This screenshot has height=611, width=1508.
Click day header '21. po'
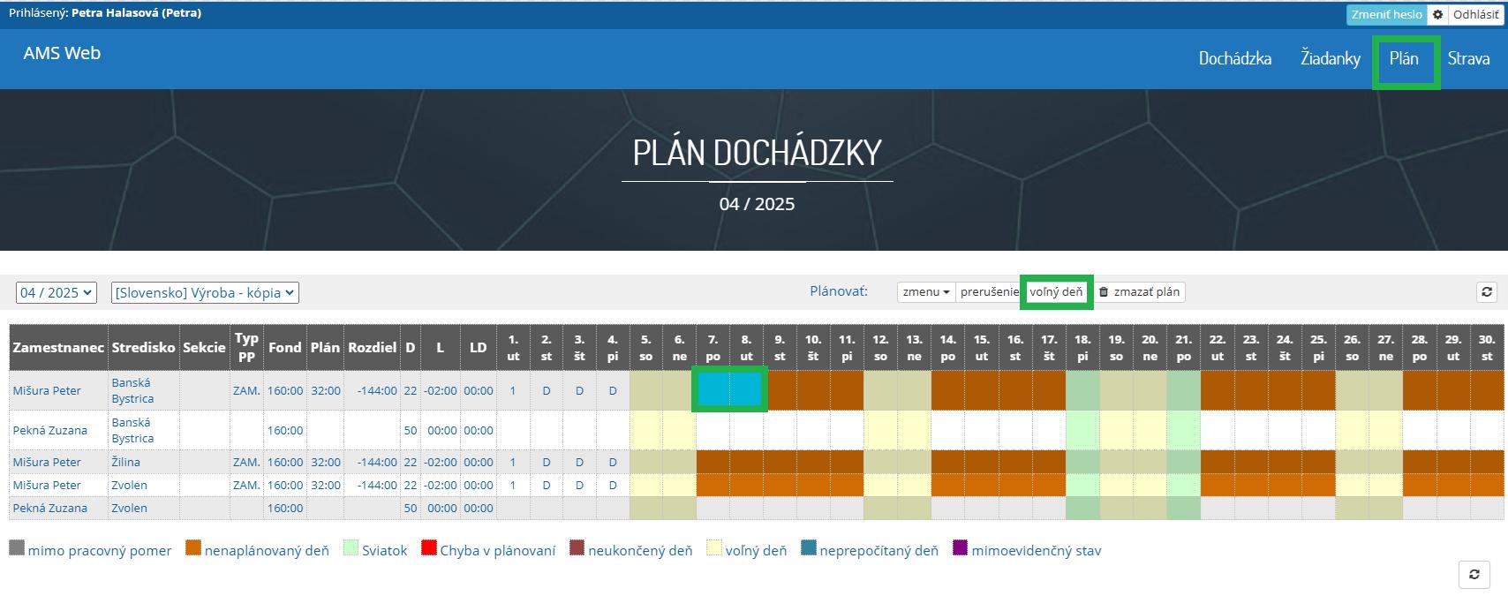pos(1183,347)
